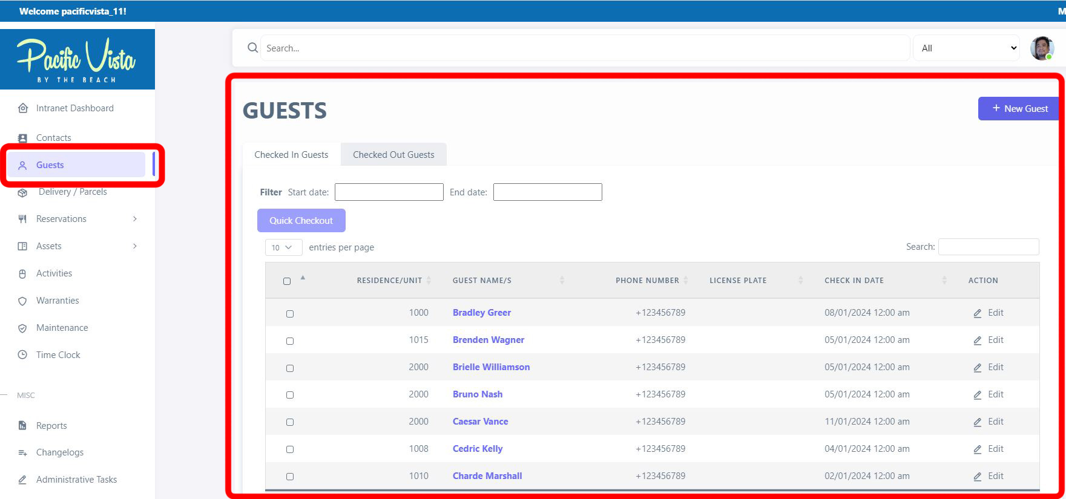Open the entries per page dropdown
Viewport: 1066px width, 499px height.
click(283, 247)
